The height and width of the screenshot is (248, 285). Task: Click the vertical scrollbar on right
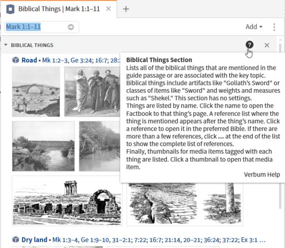tap(280, 125)
